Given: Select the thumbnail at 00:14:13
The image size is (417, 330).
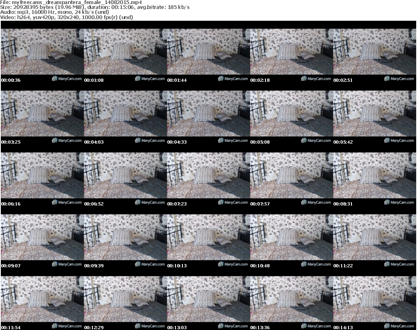Looking at the screenshot, I should pos(375,299).
